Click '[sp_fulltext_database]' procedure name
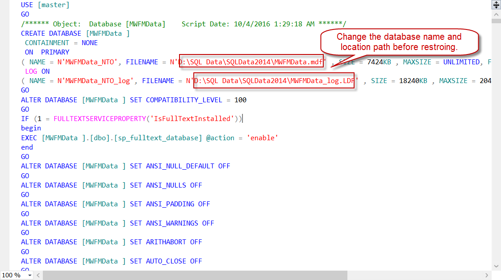 tap(158, 138)
